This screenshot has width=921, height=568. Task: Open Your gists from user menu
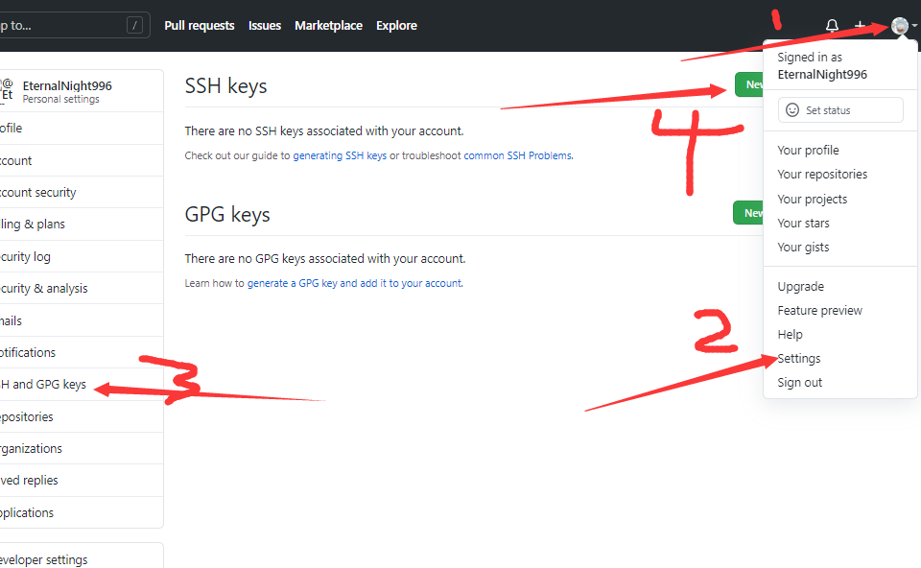(804, 247)
